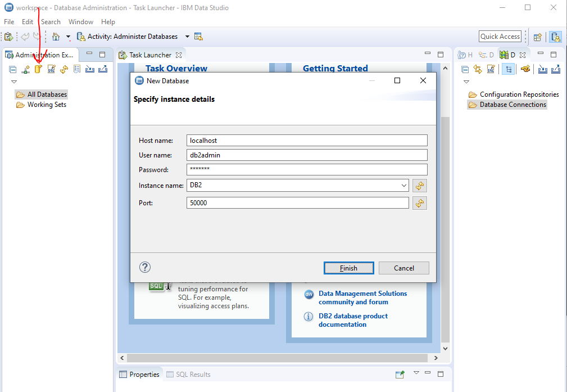Click Export icon in right panel toolbar

[556, 69]
